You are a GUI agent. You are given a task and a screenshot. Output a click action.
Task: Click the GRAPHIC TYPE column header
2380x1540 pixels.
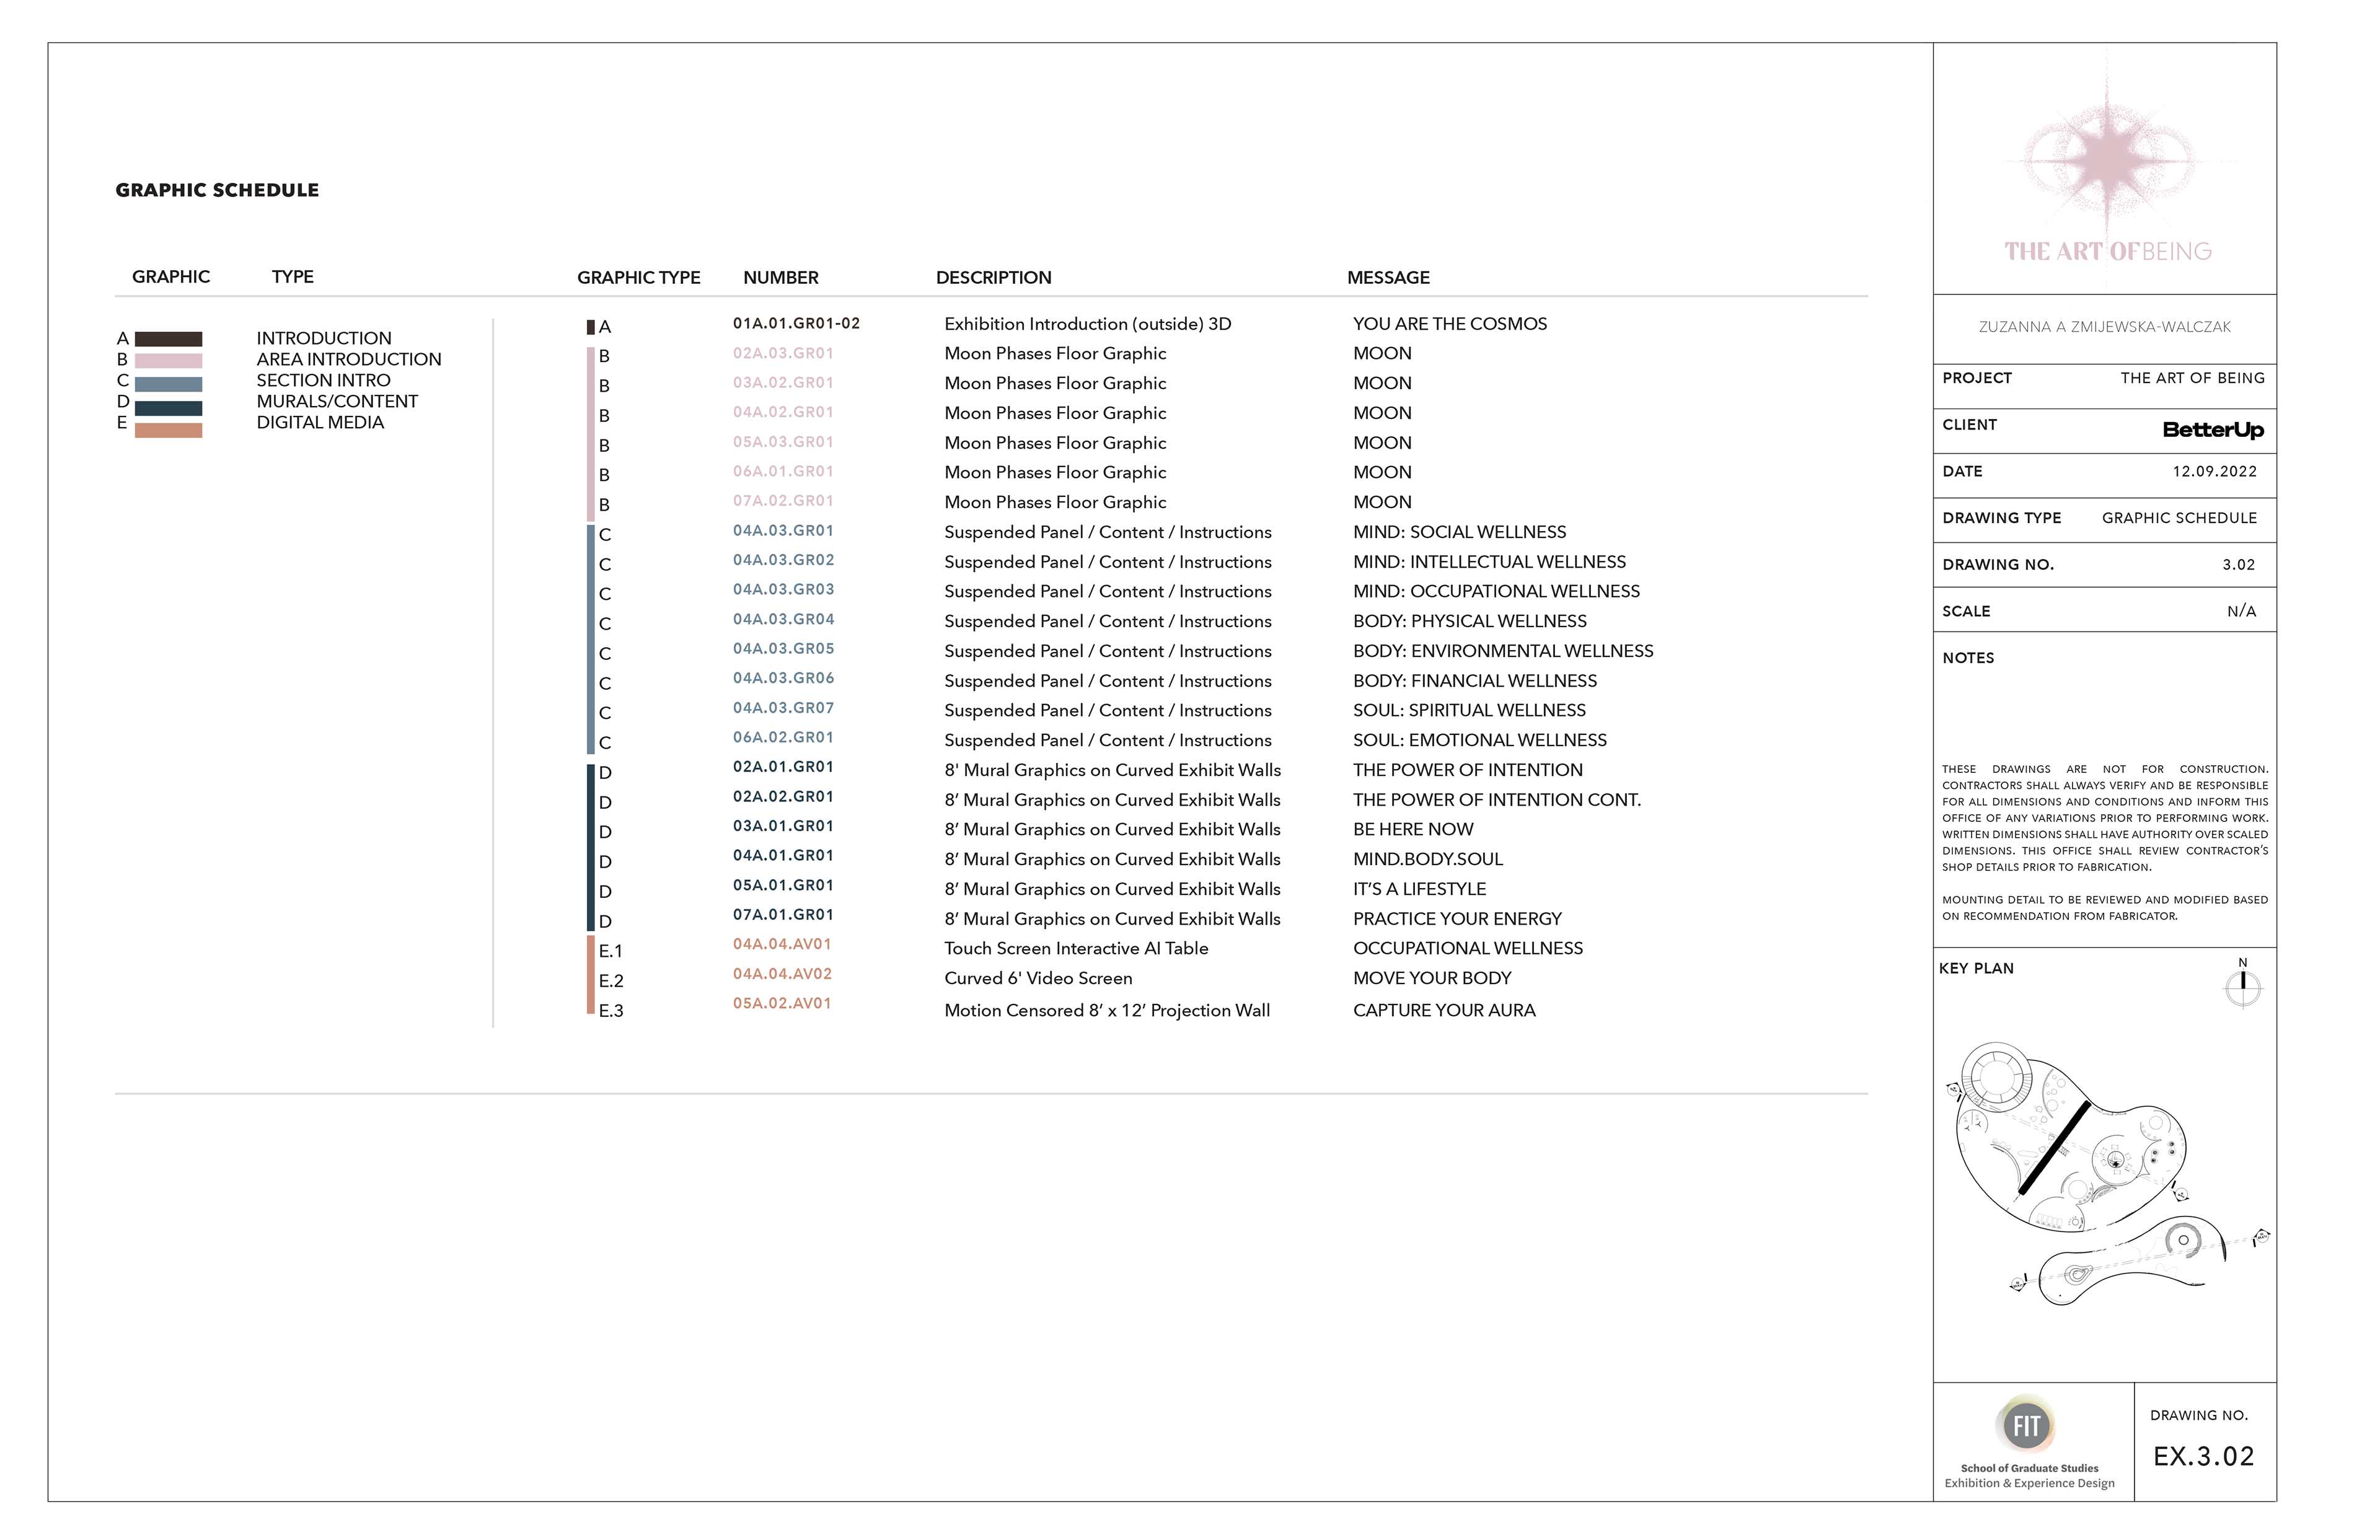tap(638, 277)
